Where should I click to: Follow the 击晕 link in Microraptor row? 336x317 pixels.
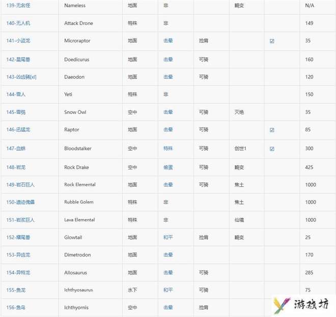pos(168,41)
